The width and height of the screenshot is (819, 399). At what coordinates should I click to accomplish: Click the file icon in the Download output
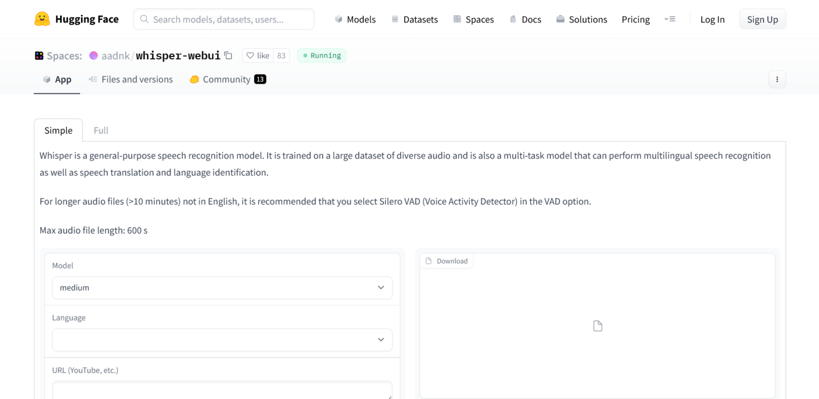597,325
